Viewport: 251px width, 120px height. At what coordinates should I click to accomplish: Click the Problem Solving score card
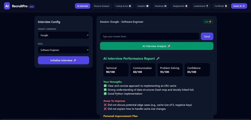(170, 70)
